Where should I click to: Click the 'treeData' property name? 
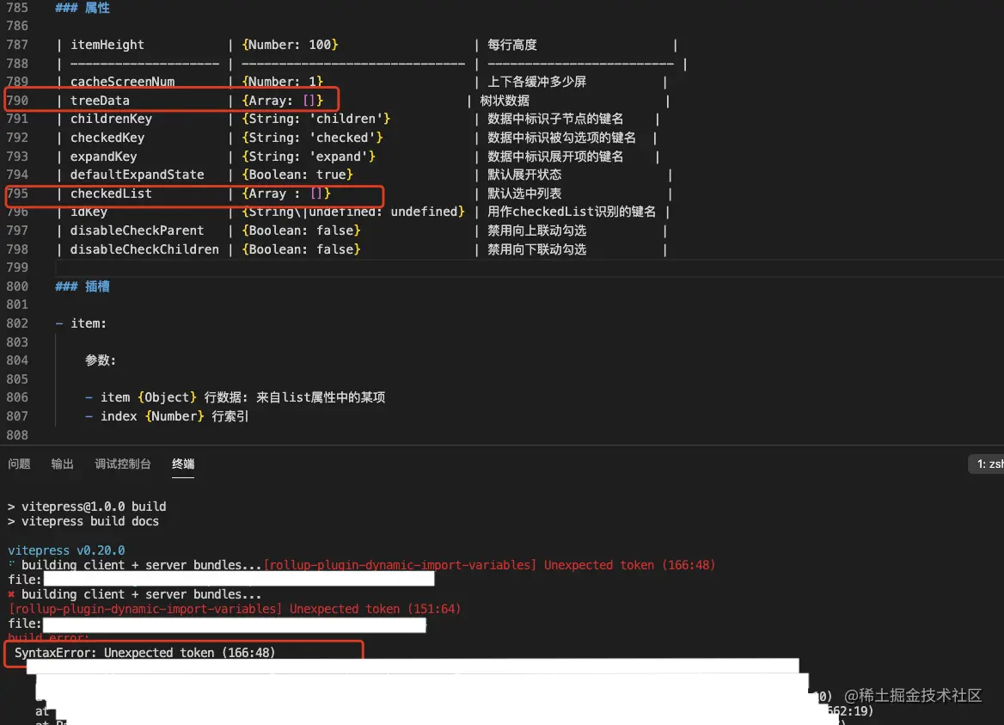click(x=100, y=101)
